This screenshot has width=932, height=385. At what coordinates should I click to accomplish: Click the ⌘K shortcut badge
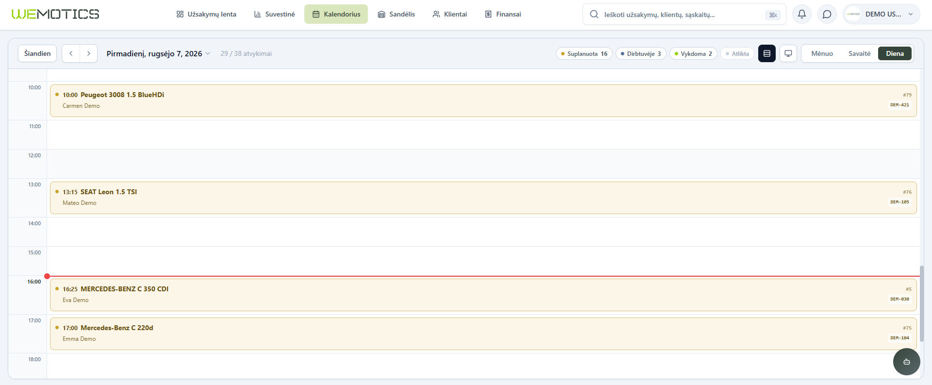[x=773, y=15]
